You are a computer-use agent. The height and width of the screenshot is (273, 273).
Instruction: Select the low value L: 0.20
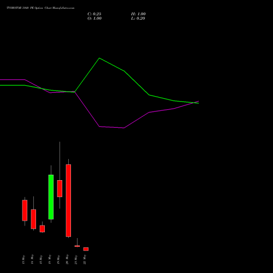tap(138, 19)
